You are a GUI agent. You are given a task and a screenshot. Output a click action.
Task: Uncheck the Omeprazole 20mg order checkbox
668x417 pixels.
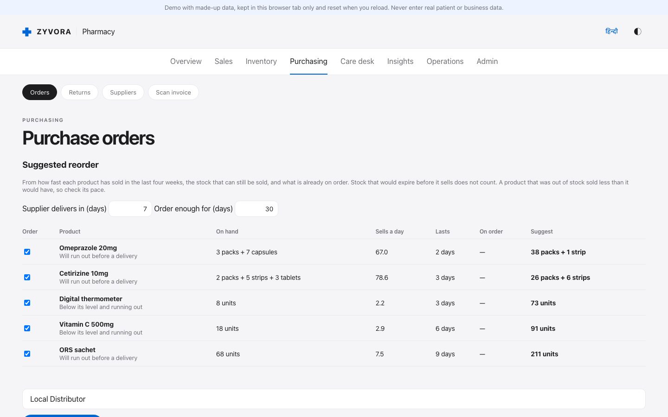tap(27, 252)
